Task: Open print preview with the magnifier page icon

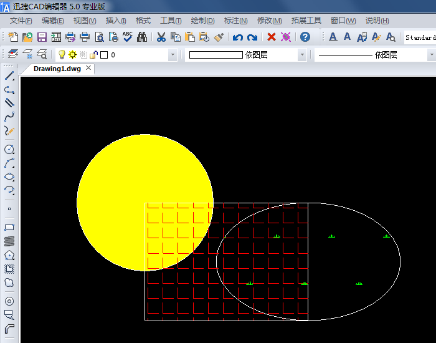Action: (99, 37)
